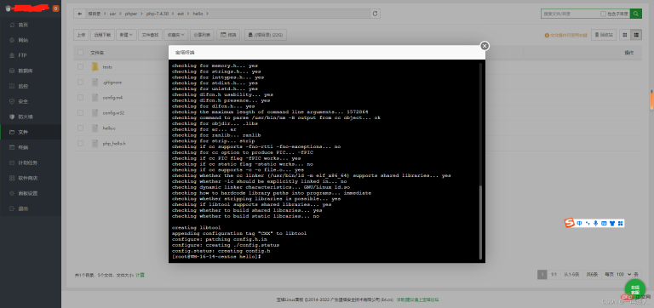654x308 pixels.
Task: Select 退出 logout in the sidebar
Action: pos(31,208)
